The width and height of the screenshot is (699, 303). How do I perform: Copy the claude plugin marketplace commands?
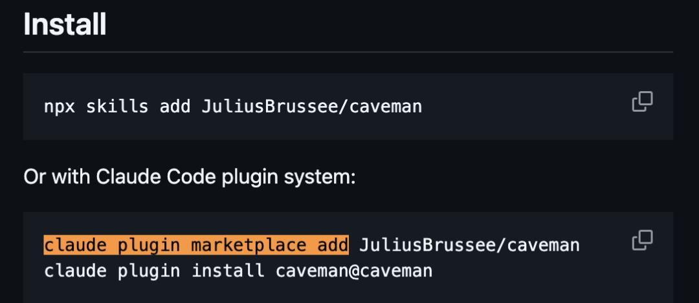tap(642, 240)
